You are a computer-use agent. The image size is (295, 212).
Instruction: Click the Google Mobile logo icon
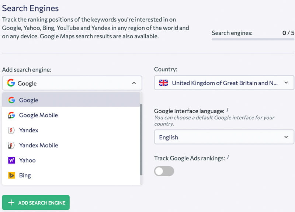(11, 115)
